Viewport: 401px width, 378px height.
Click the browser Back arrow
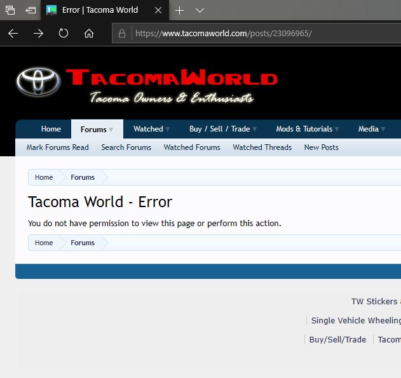pos(13,34)
